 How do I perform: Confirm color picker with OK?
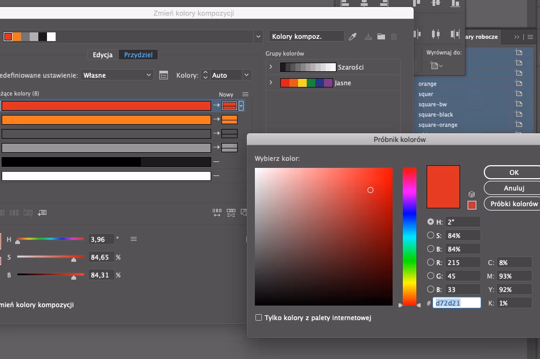point(512,172)
